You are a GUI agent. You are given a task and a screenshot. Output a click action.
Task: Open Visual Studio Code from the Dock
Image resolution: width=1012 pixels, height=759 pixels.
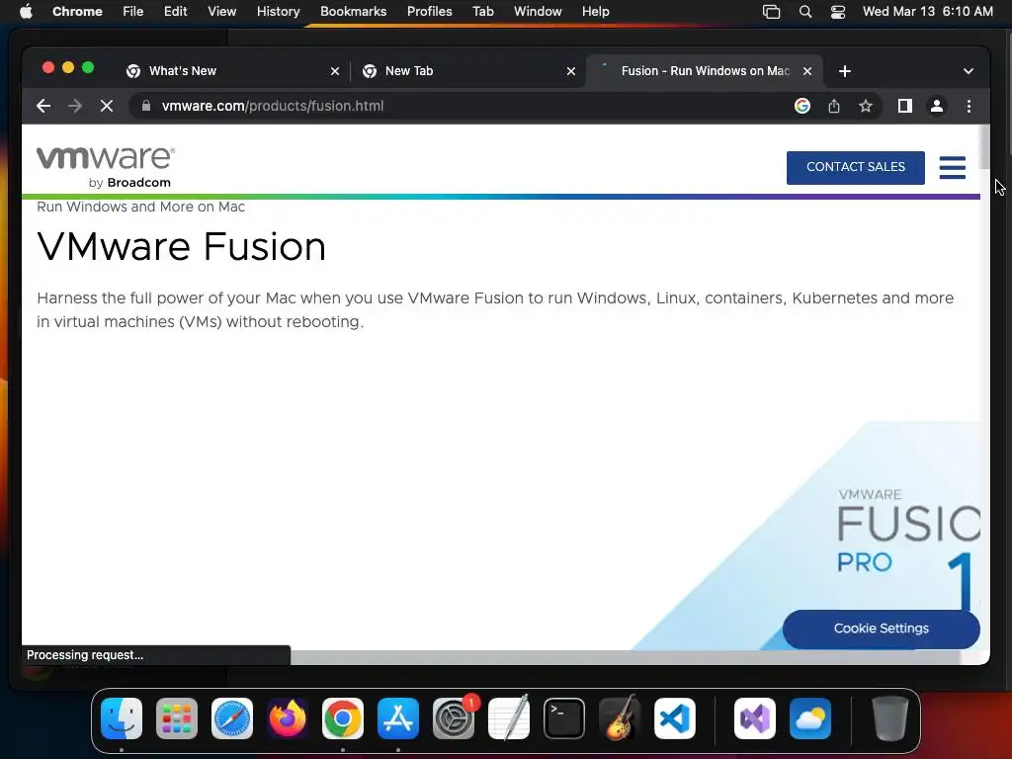675,718
